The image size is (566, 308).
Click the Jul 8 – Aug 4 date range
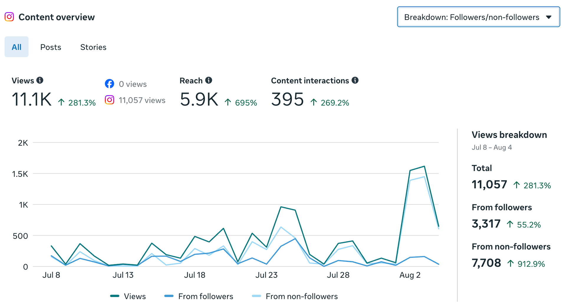pyautogui.click(x=492, y=147)
